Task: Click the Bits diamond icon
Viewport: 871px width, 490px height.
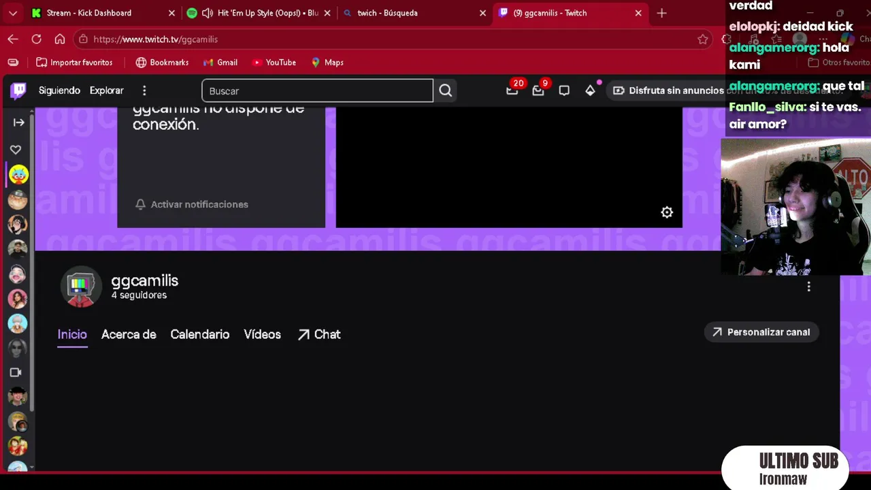Action: click(x=590, y=91)
